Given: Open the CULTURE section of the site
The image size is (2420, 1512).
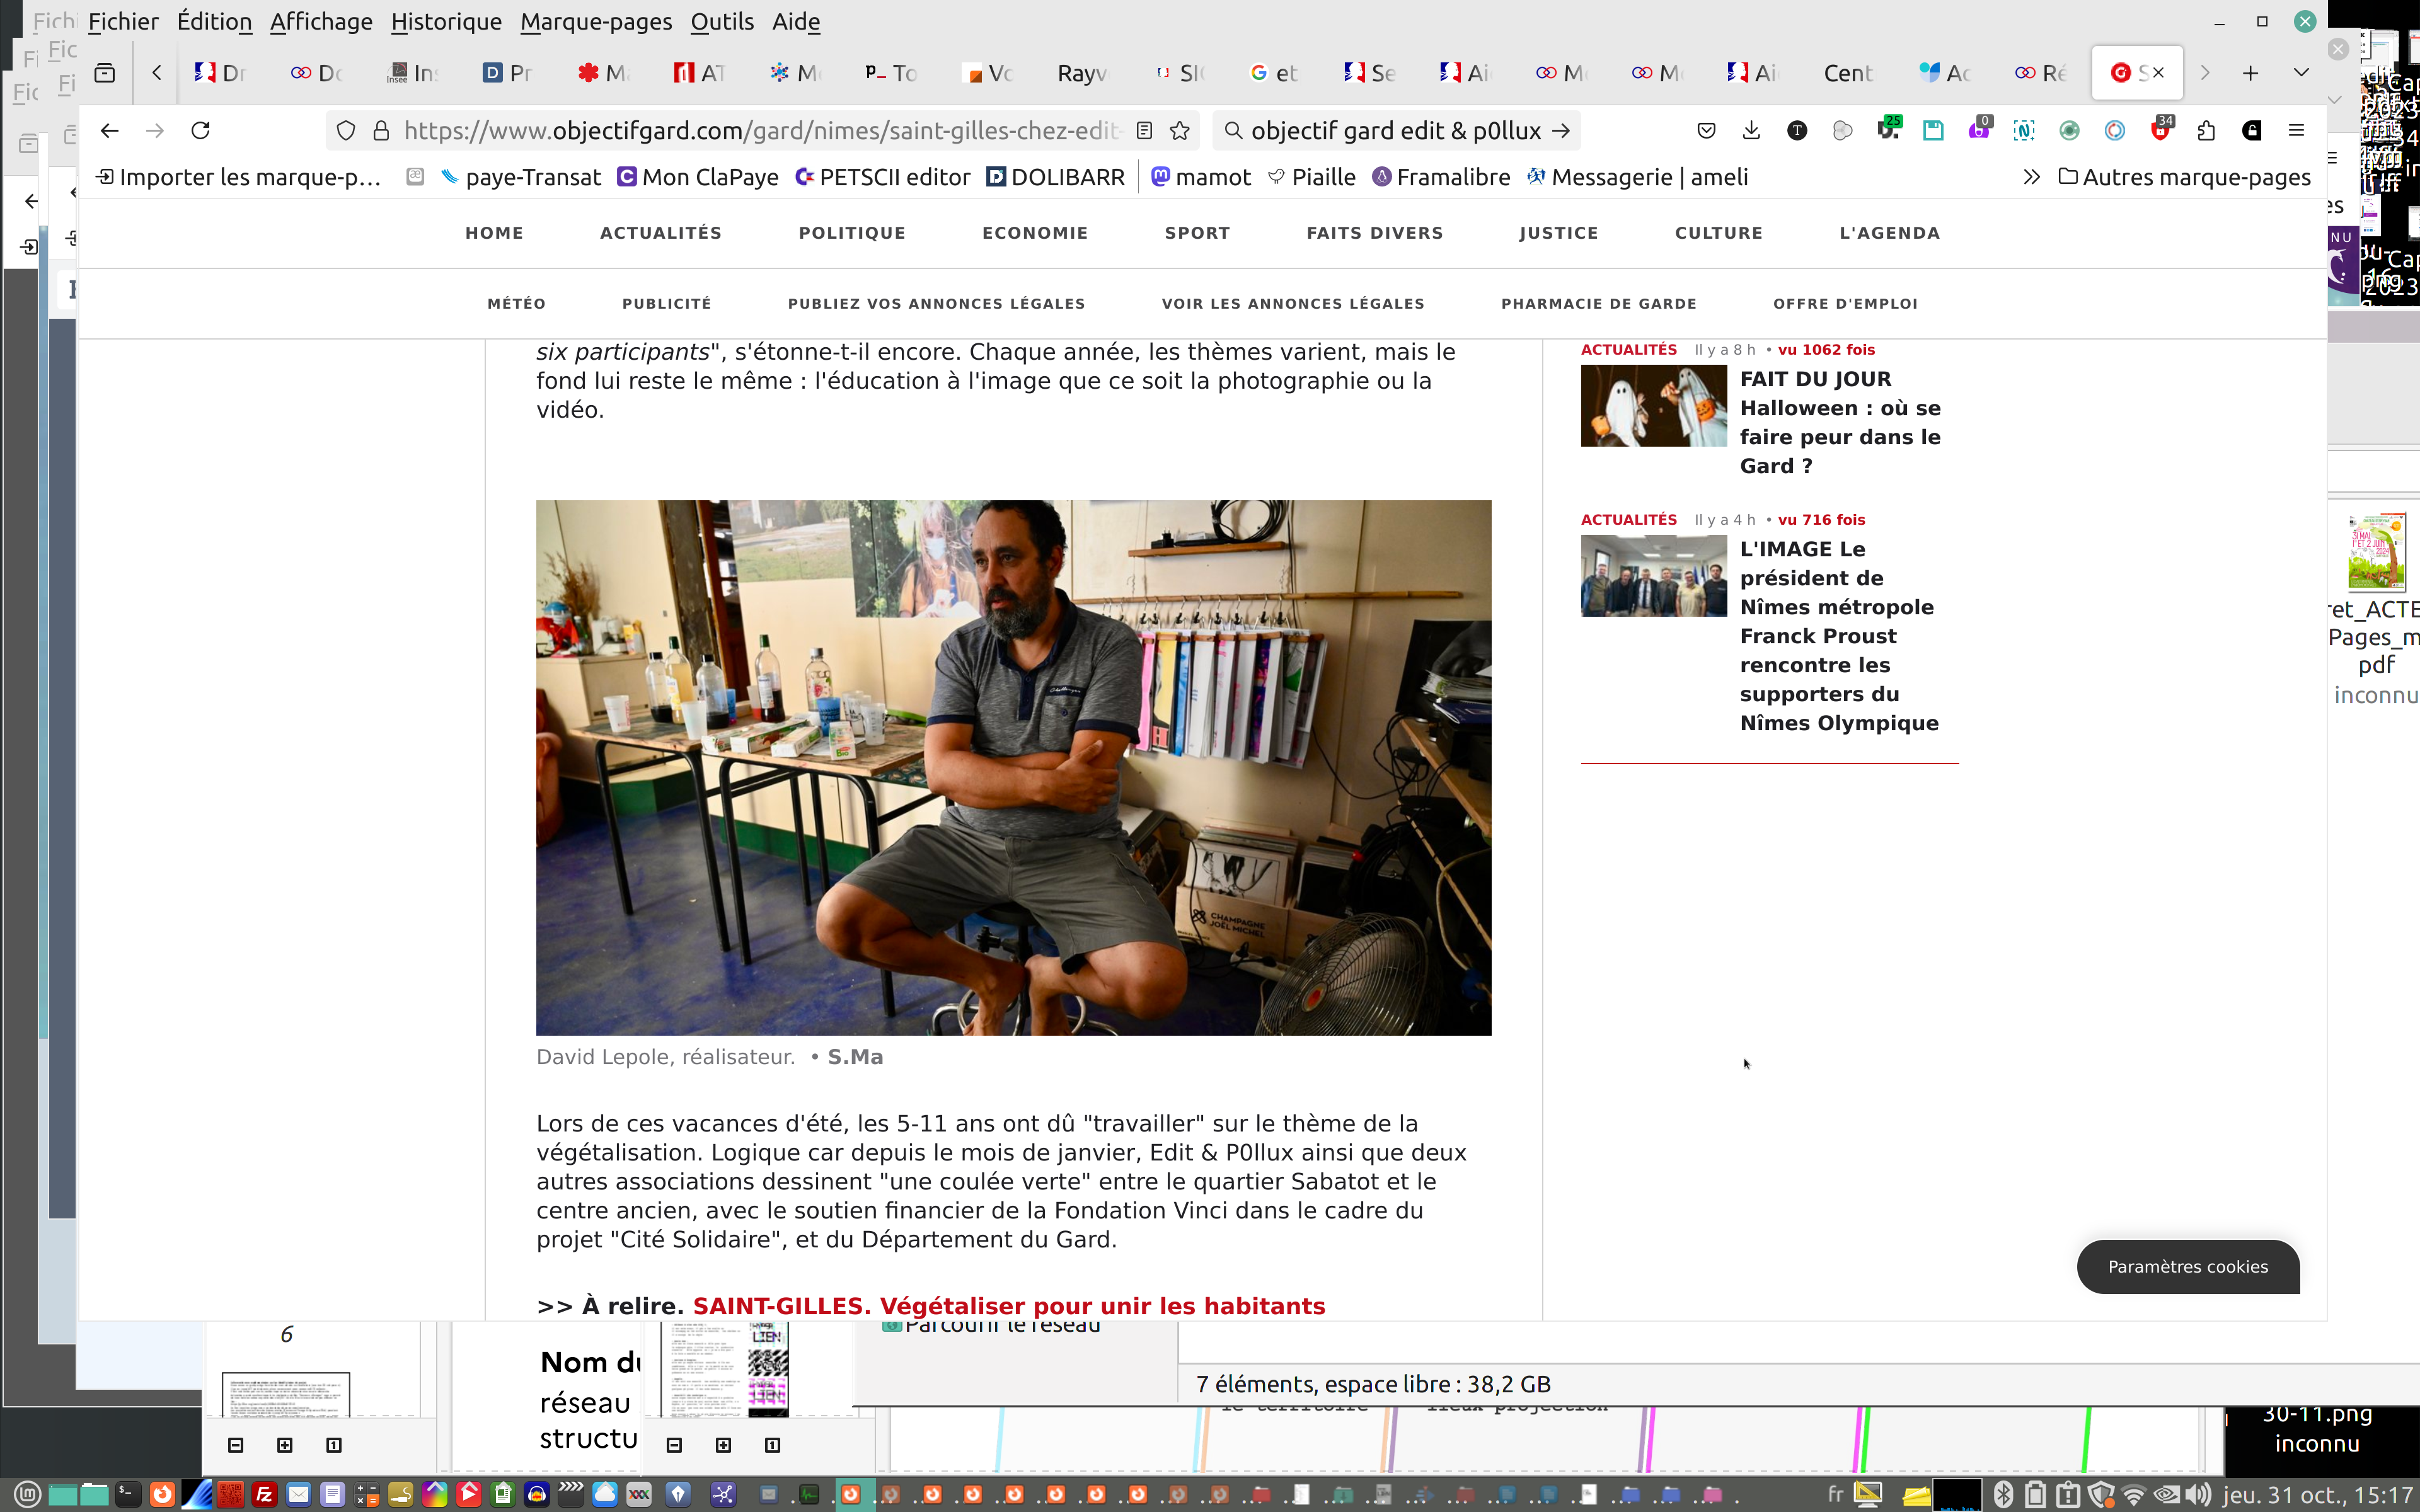Looking at the screenshot, I should [x=1718, y=233].
